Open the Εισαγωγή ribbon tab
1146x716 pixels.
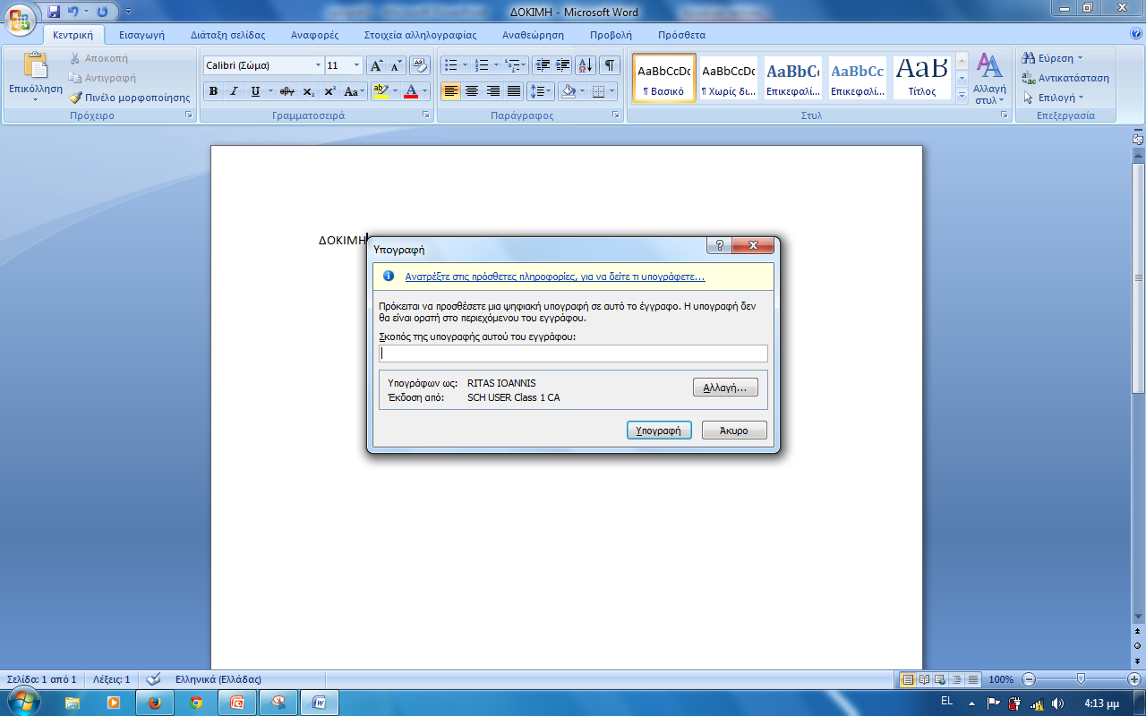tap(141, 35)
